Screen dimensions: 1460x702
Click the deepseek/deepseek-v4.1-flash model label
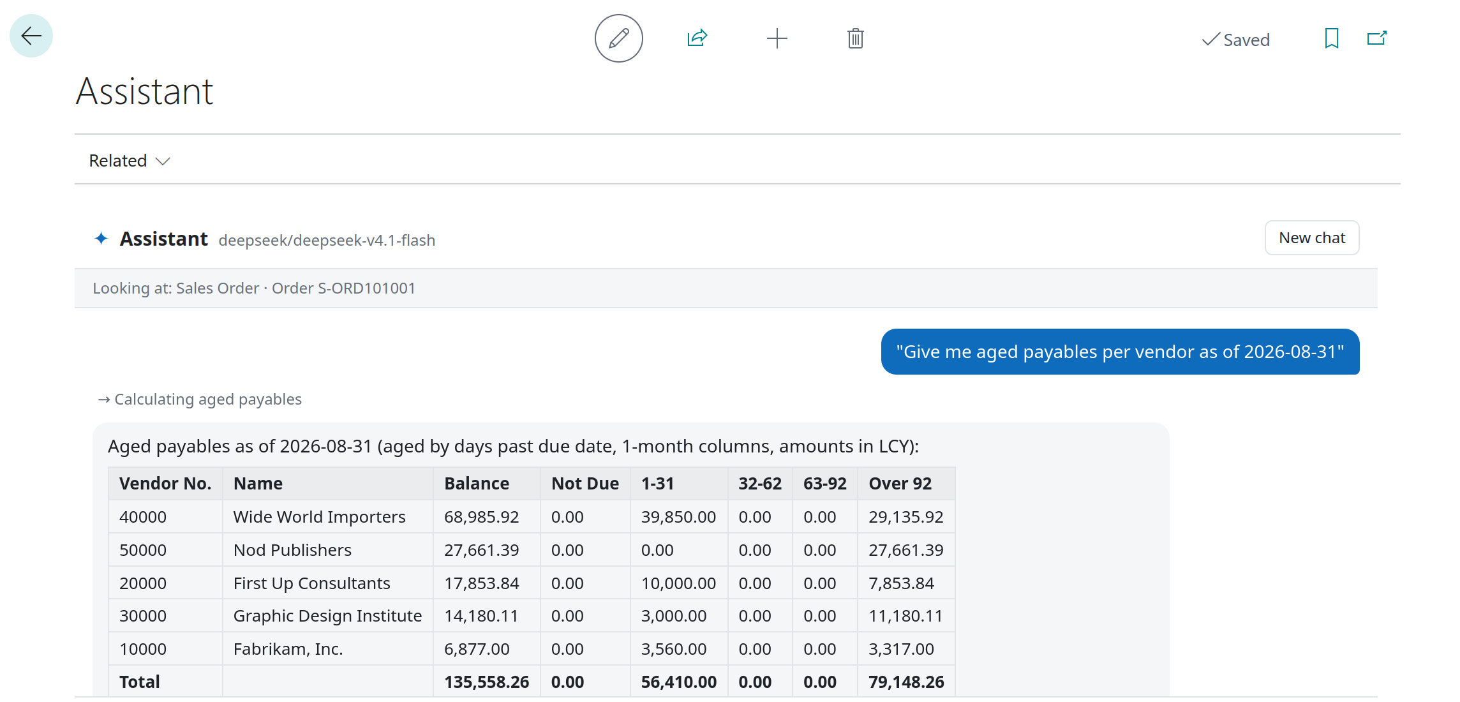point(327,240)
